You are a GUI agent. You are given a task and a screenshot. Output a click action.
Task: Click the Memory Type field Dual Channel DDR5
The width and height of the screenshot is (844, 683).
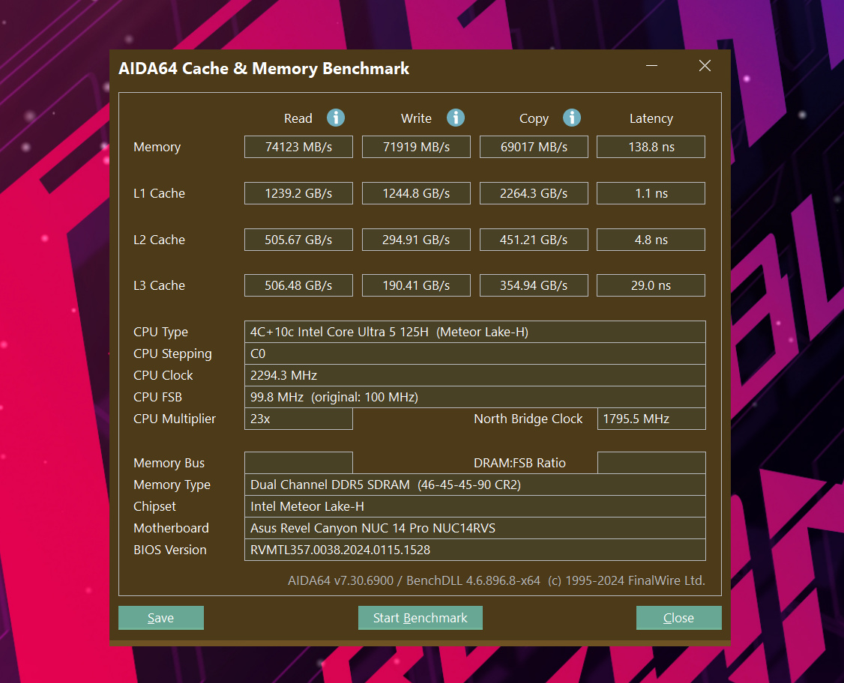(x=474, y=485)
